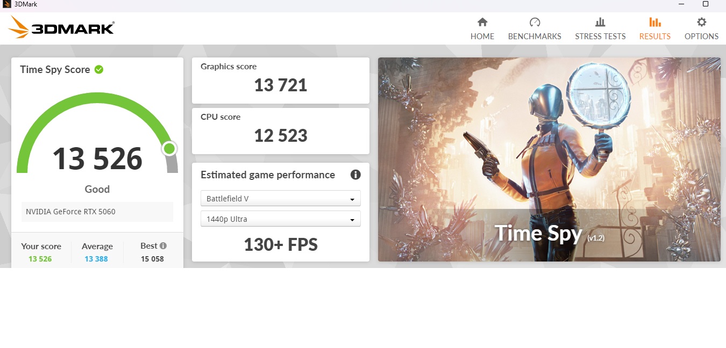Click the Average score value 13 388
The height and width of the screenshot is (348, 726).
click(97, 259)
